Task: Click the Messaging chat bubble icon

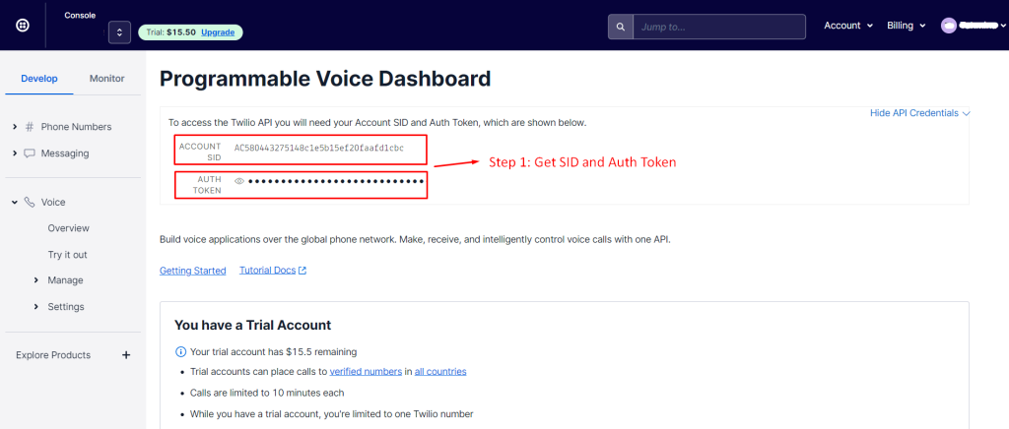Action: tap(29, 153)
